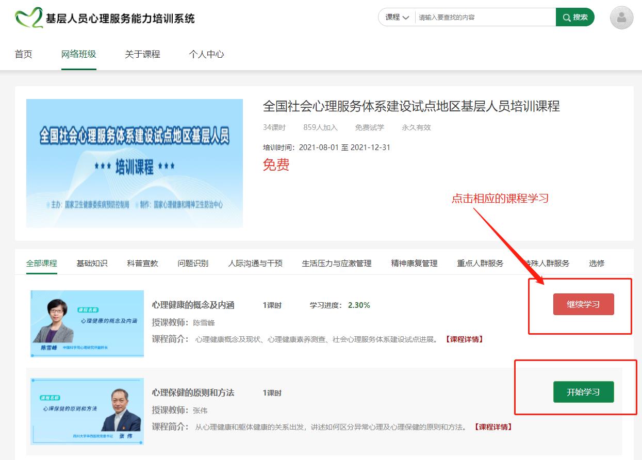Show the 选修 elective courses tab
The height and width of the screenshot is (460, 642).
pos(597,263)
